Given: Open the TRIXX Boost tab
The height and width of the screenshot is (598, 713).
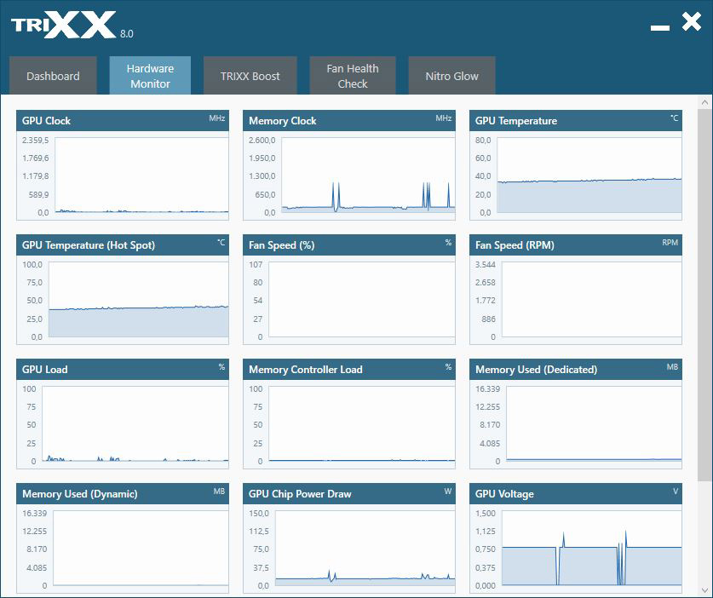Looking at the screenshot, I should [x=250, y=76].
